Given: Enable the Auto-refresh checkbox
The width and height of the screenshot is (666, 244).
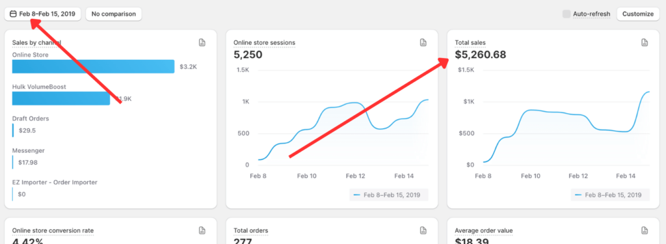Looking at the screenshot, I should (566, 14).
